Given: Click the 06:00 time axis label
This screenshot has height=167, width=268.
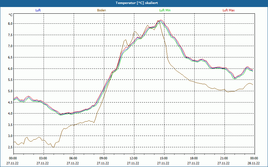Looking at the screenshot, I should pos(74,158).
